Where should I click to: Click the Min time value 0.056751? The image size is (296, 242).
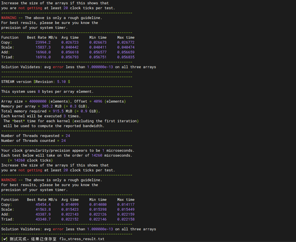[x=98, y=57]
